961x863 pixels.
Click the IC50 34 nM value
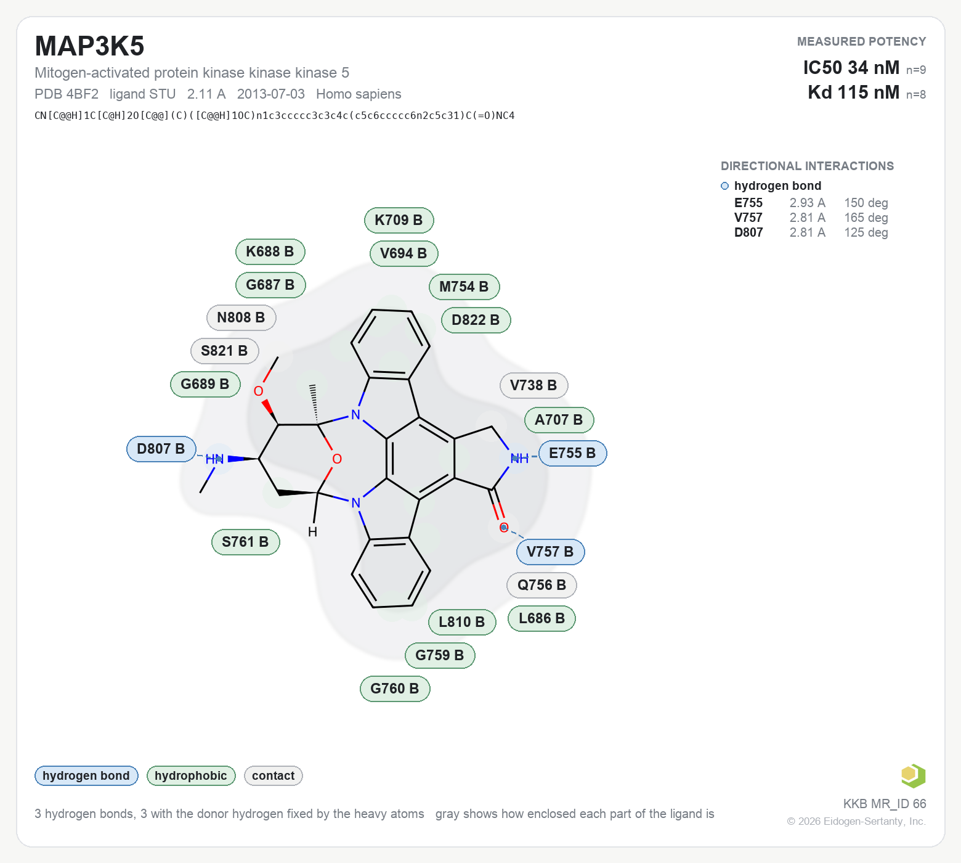pos(851,67)
